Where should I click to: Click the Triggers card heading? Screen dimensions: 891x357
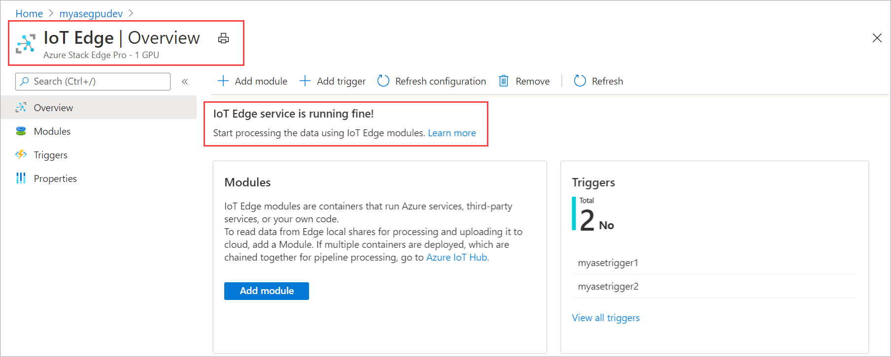click(593, 182)
